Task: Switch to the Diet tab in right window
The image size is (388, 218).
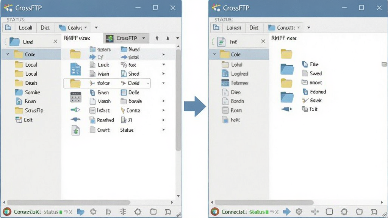Action: coord(254,27)
